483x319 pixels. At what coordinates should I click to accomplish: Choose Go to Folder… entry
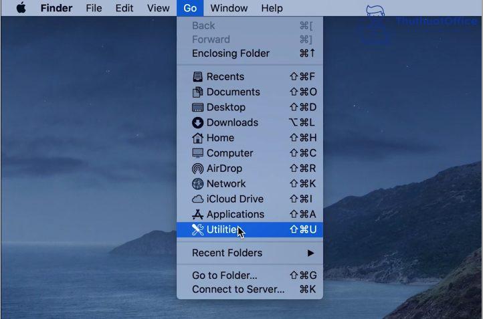[250, 276]
